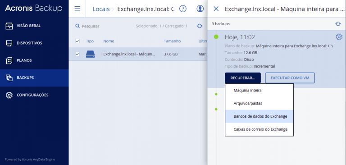Click the 12.6 GB Tamanho value
Image resolution: width=346 pixels, height=165 pixels.
250,53
